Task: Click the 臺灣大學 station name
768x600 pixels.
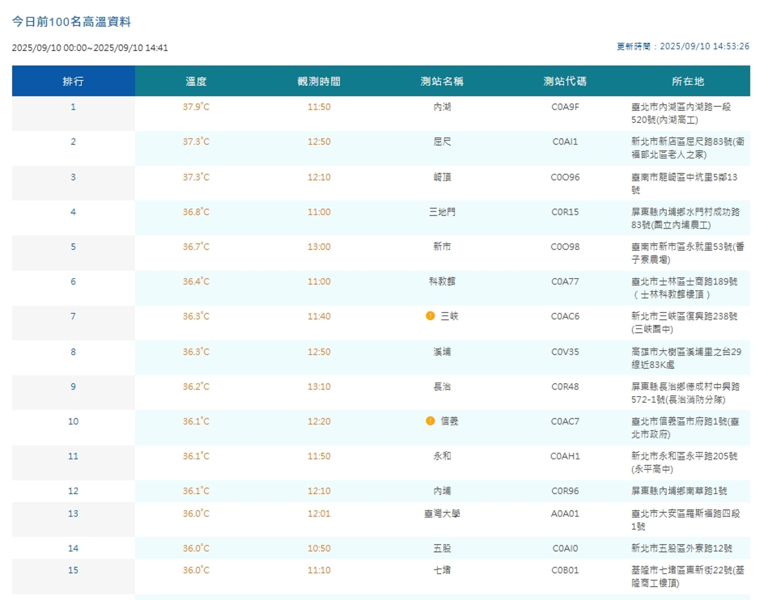Action: [x=442, y=514]
